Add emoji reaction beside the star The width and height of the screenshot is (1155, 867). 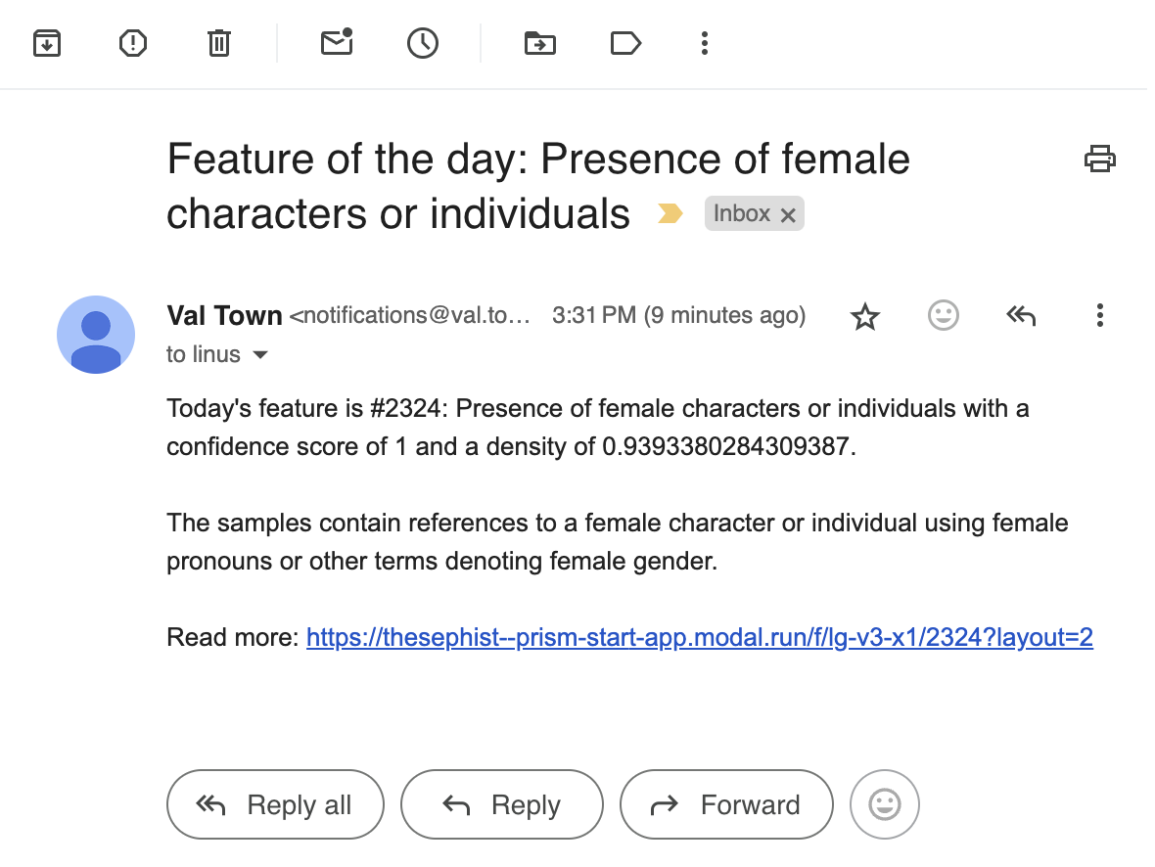coord(943,315)
